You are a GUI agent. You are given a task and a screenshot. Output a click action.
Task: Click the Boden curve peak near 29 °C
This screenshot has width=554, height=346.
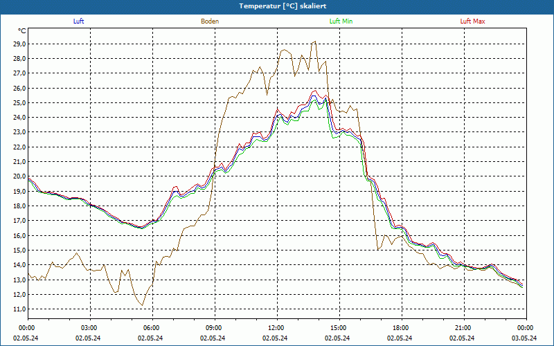pyautogui.click(x=315, y=42)
